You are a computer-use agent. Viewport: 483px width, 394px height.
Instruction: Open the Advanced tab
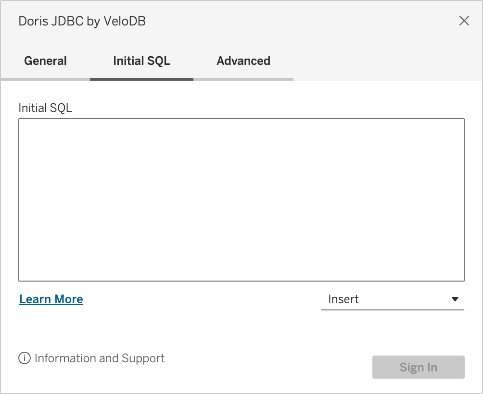(x=243, y=61)
